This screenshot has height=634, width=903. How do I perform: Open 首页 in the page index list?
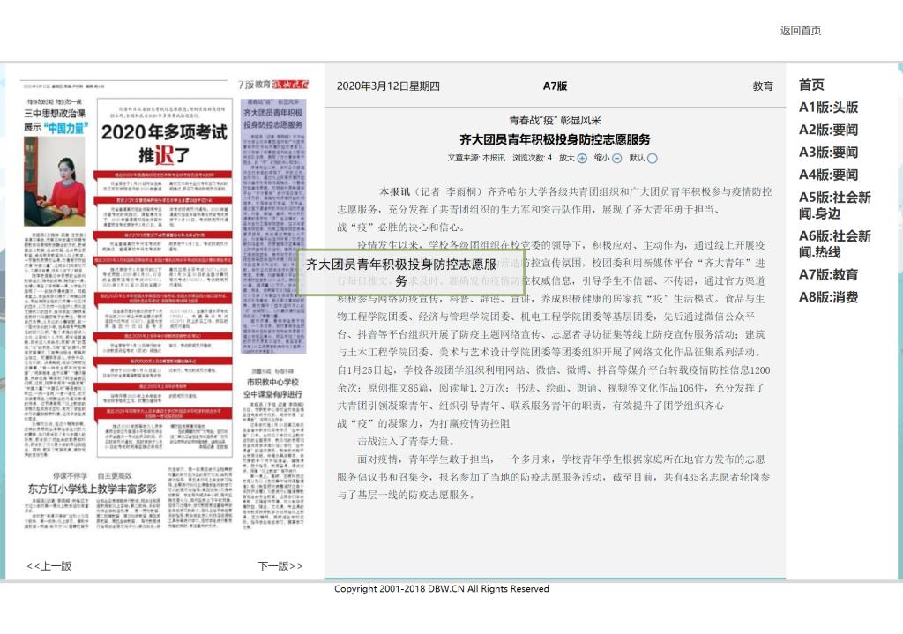click(x=811, y=86)
